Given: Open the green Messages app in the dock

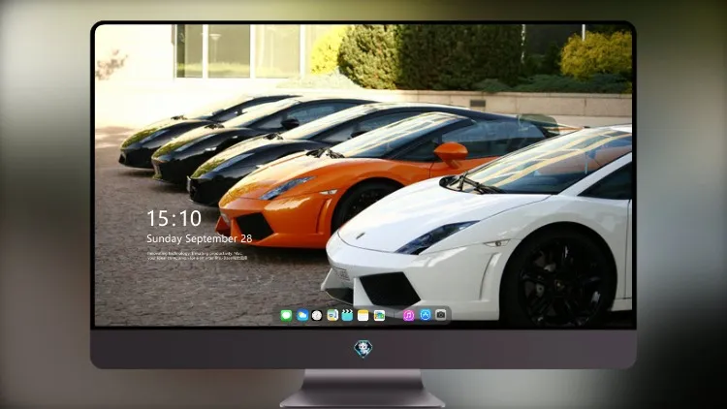Looking at the screenshot, I should click(x=286, y=316).
